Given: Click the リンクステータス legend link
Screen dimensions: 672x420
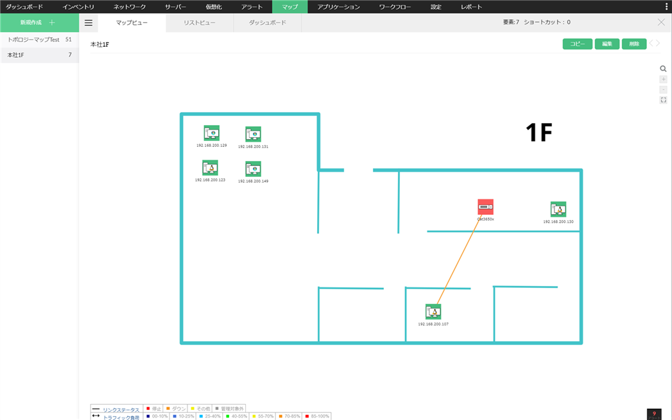Looking at the screenshot, I should coord(121,410).
